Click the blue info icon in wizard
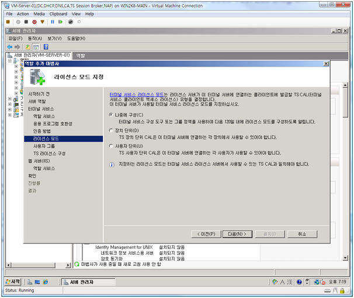Viewport: 354px width, 298px height. pos(112,165)
